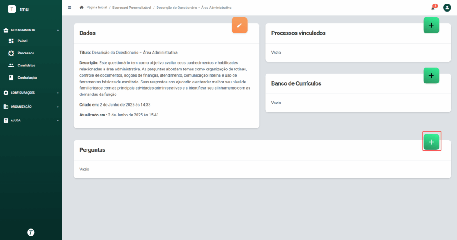457x240 pixels.
Task: Click Vazio under Banco de Currículos
Action: tap(276, 103)
